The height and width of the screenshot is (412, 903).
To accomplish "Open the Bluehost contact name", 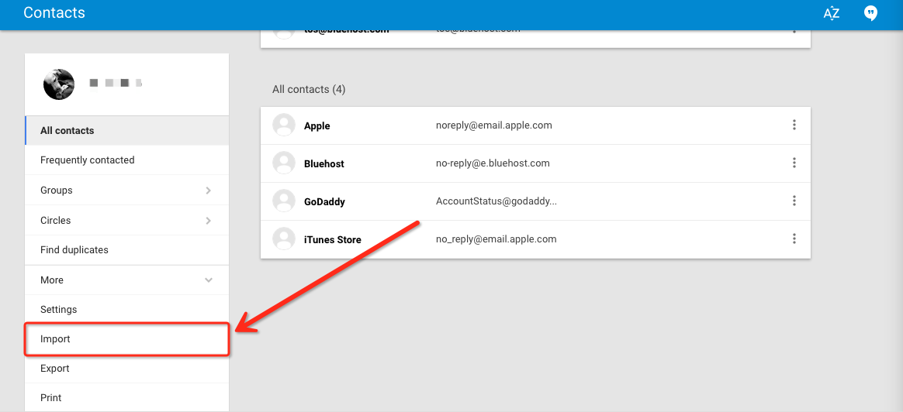I will coord(323,163).
